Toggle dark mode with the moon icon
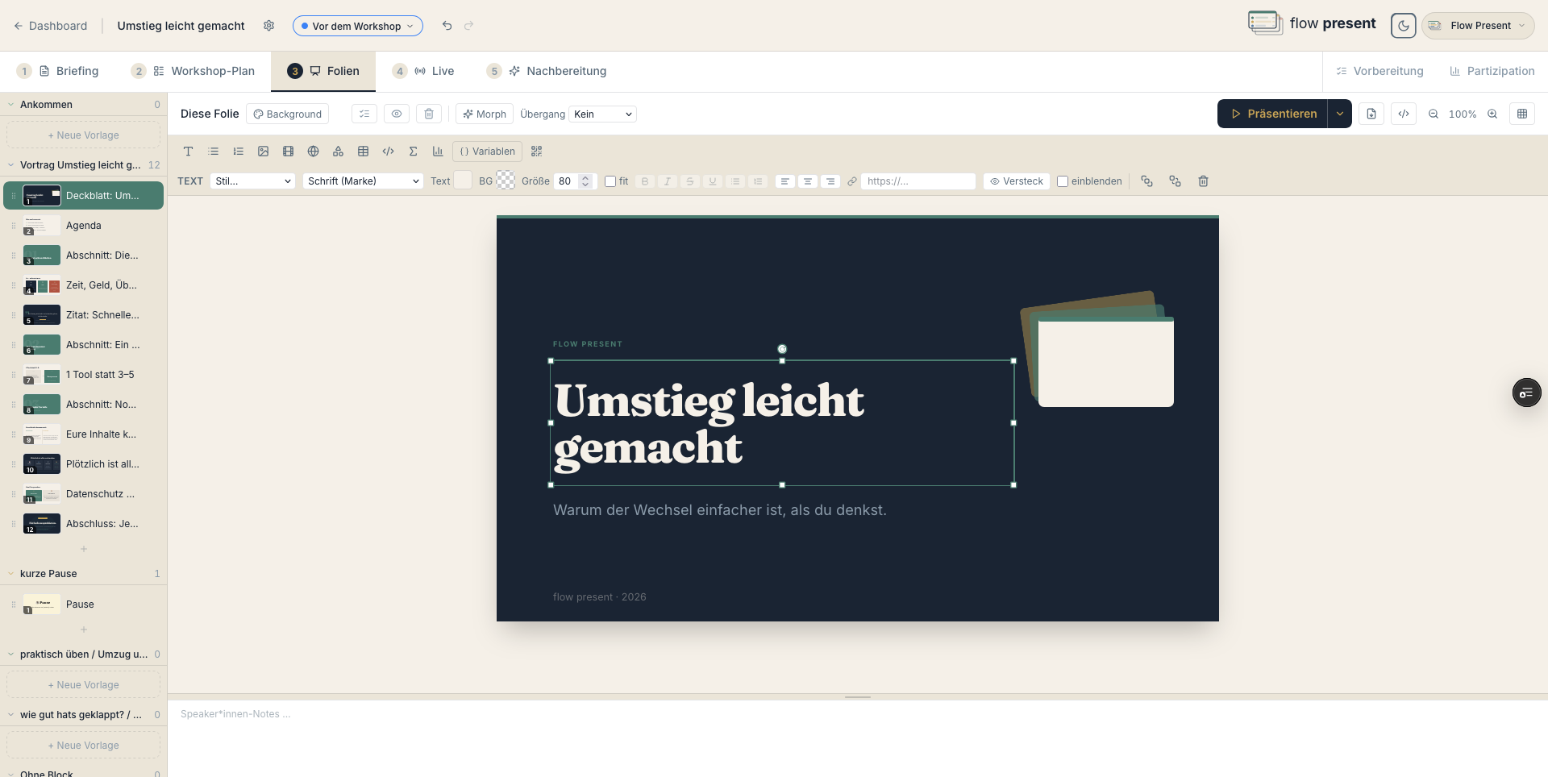 [1403, 26]
